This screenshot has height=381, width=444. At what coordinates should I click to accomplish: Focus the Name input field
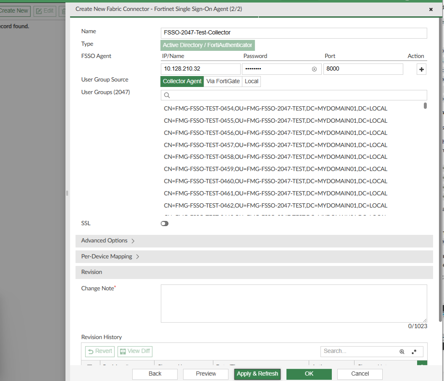(294, 33)
